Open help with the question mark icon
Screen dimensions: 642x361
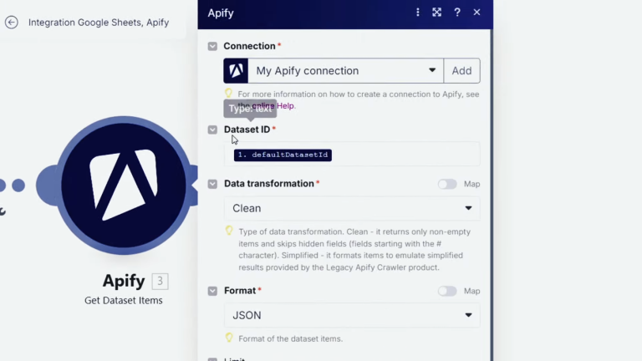click(457, 13)
